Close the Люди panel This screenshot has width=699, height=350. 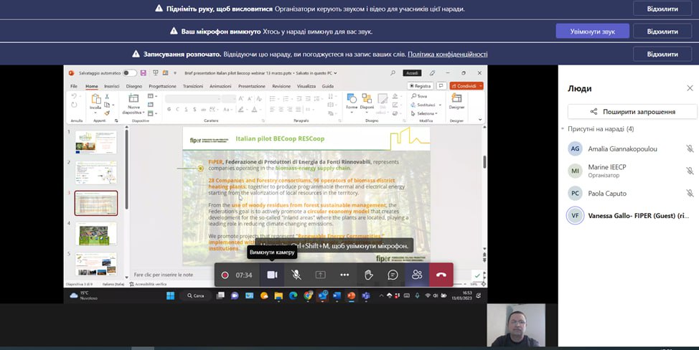690,88
